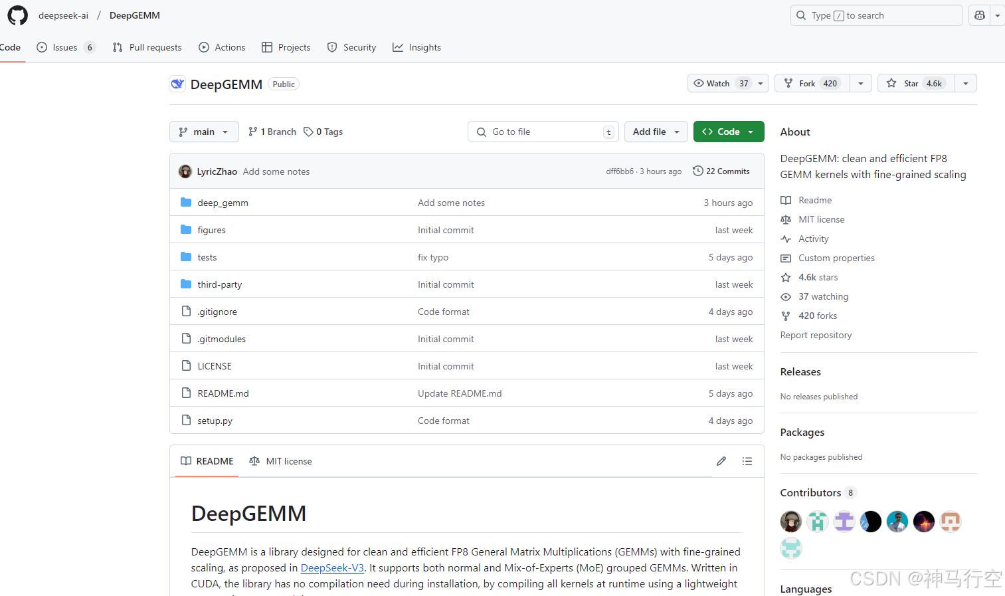Expand the Star lists dropdown arrow
This screenshot has width=1005, height=596.
coord(966,83)
